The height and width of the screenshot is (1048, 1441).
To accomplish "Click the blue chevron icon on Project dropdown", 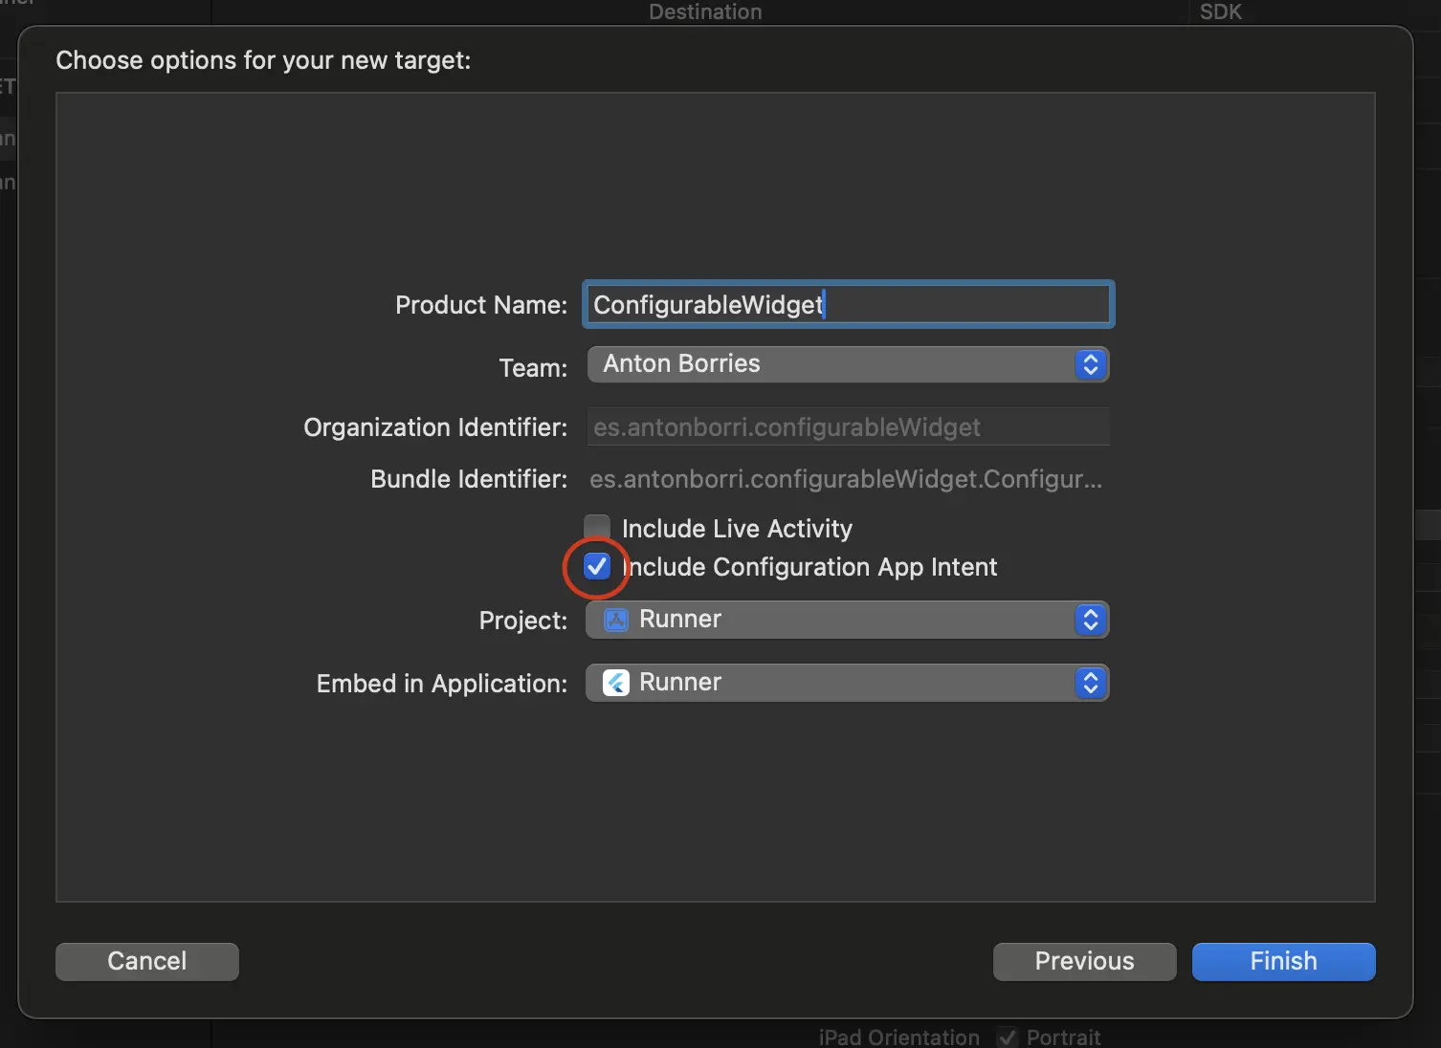I will 1090,620.
